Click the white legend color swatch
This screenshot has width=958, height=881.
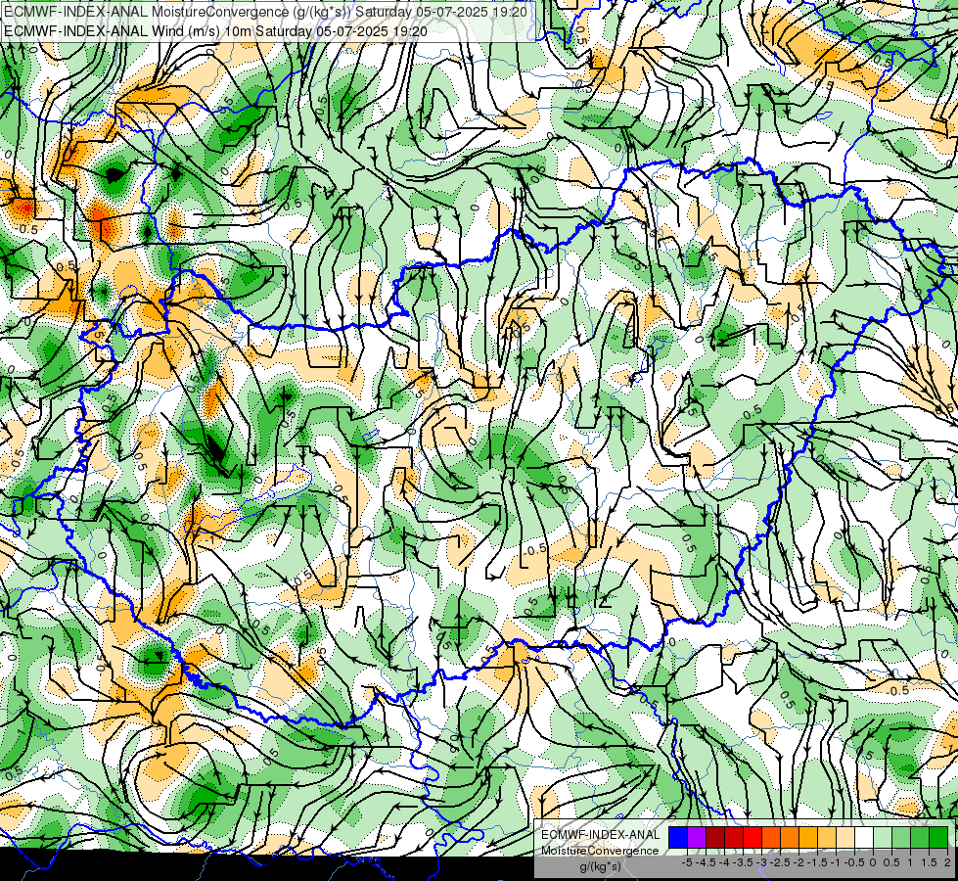click(864, 837)
